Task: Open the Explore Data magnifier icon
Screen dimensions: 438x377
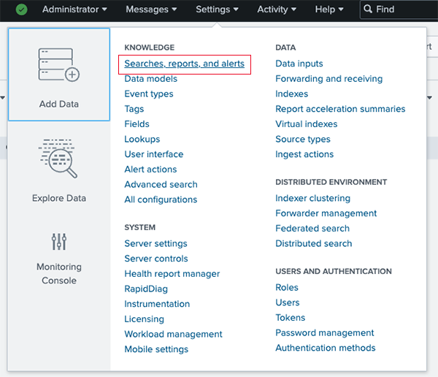Action: point(58,159)
